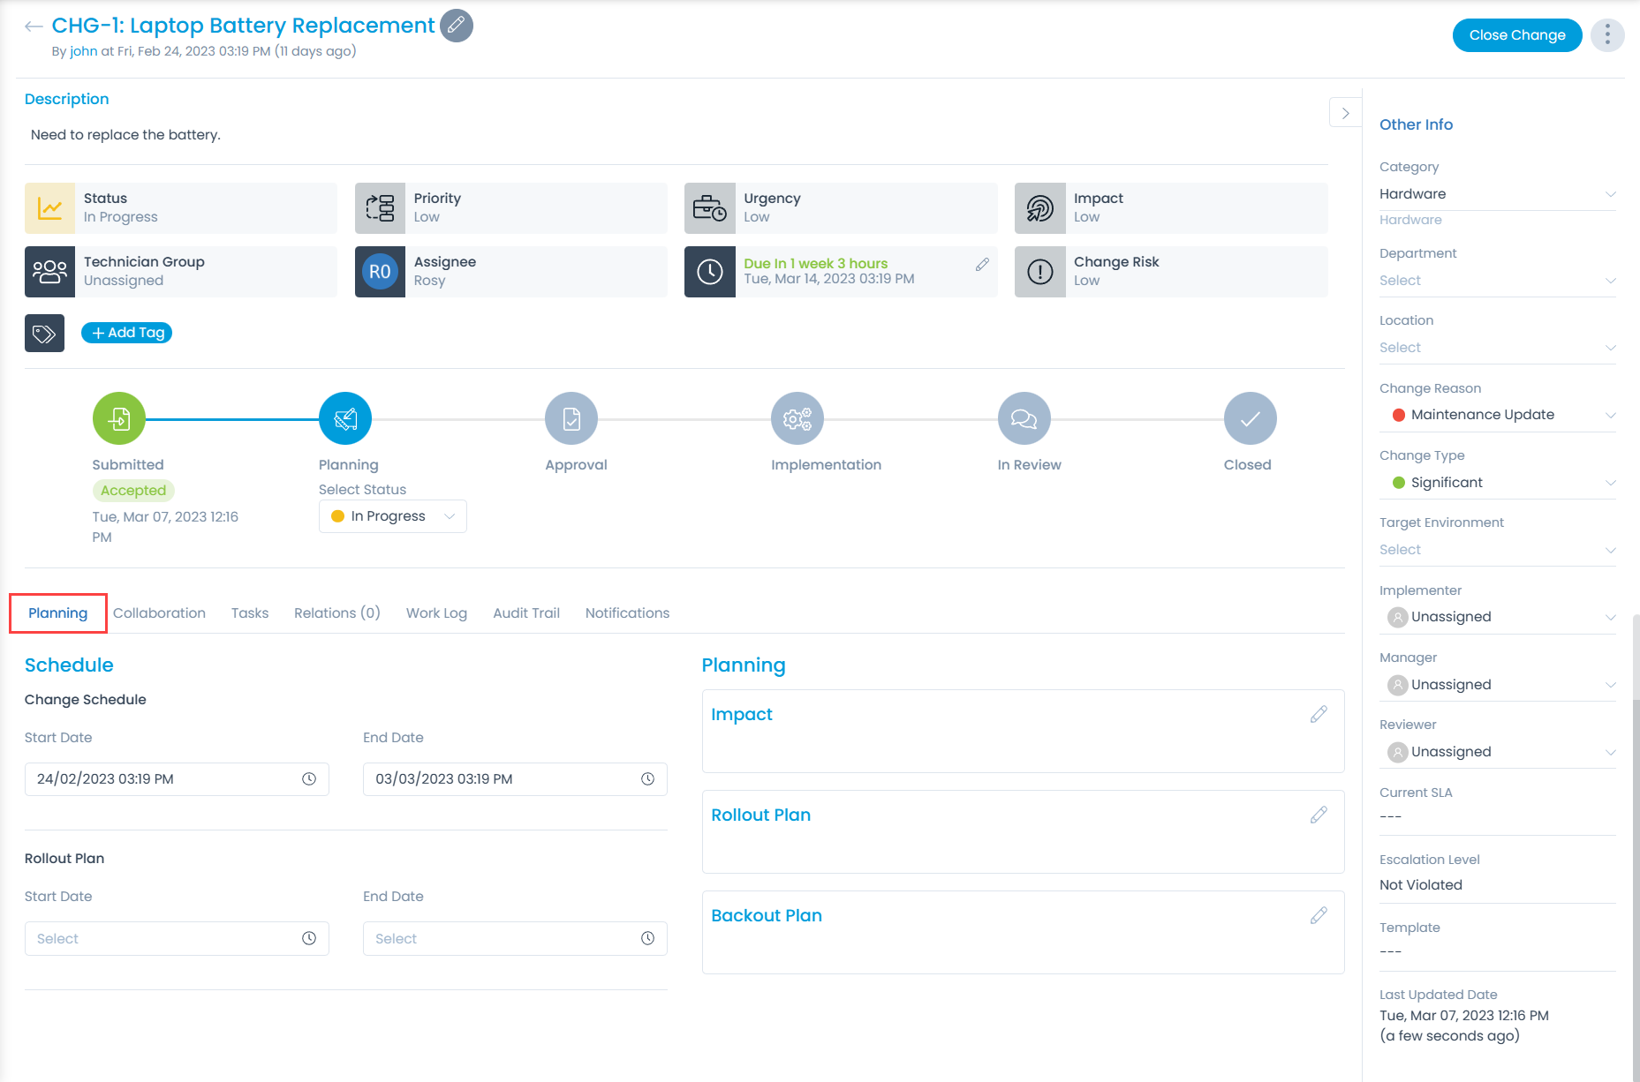The height and width of the screenshot is (1082, 1640).
Task: Click the Rollout Plan Start Date Select field
Action: click(x=159, y=938)
